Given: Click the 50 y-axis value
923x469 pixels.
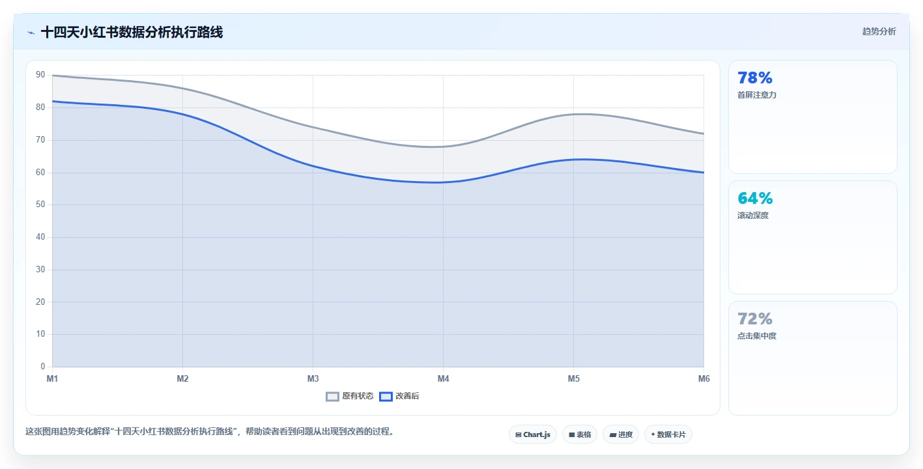Looking at the screenshot, I should (40, 205).
